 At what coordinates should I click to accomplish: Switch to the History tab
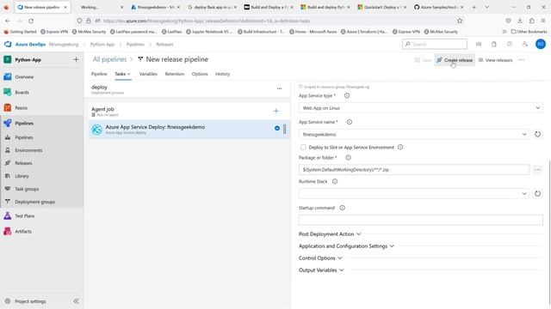point(222,74)
